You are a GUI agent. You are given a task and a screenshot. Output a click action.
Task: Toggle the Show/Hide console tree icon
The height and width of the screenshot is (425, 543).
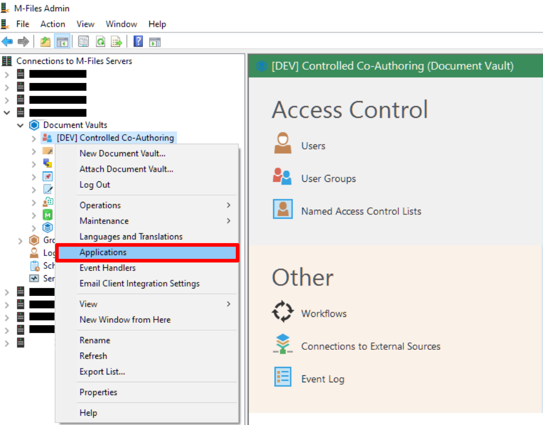62,42
